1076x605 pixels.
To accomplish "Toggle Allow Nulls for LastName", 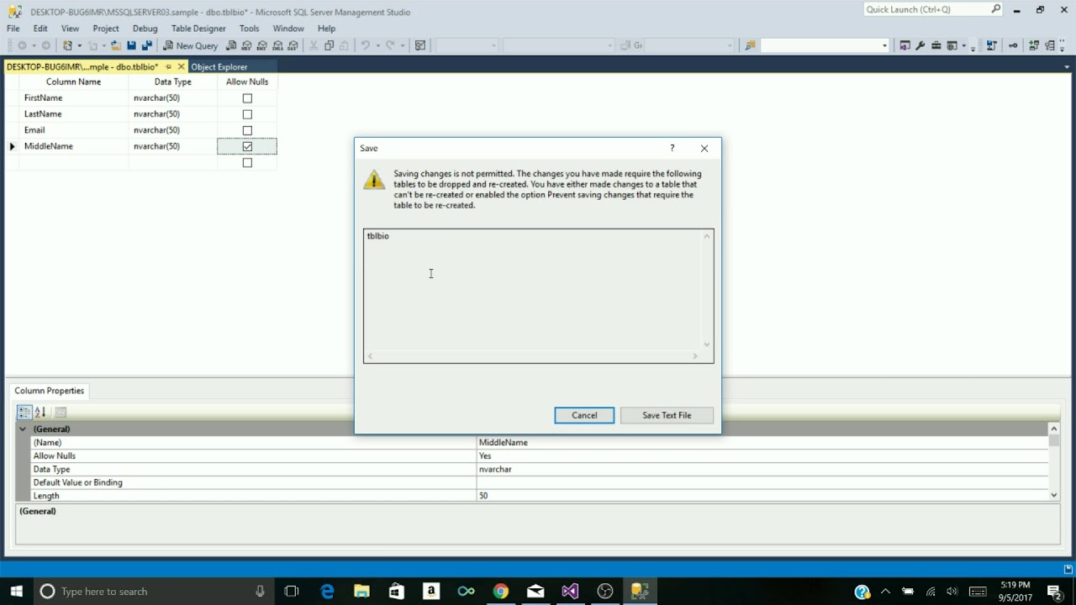I will click(x=247, y=114).
